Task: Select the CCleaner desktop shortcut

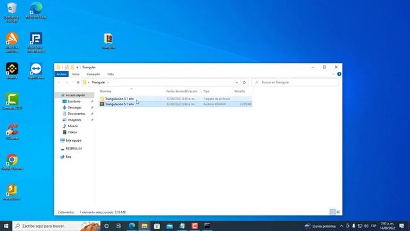Action: [12, 132]
